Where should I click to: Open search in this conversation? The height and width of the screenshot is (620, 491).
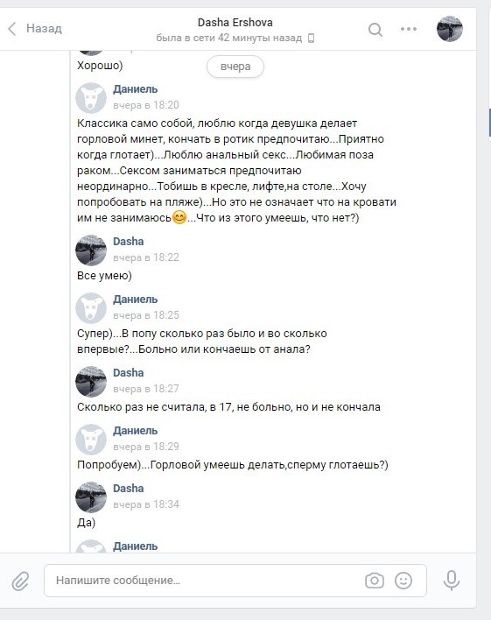(375, 29)
